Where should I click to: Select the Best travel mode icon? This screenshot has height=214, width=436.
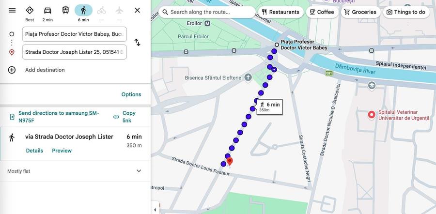(30, 11)
